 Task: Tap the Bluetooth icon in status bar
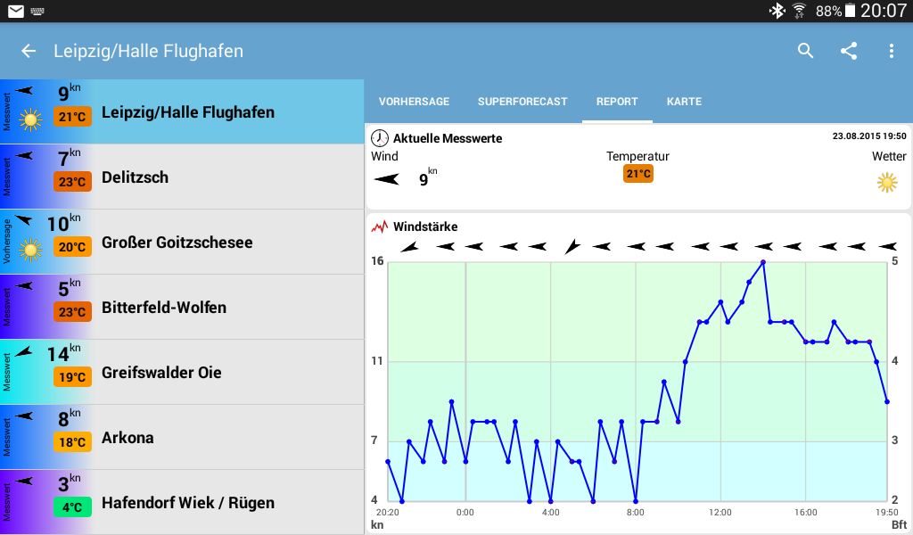coord(777,11)
